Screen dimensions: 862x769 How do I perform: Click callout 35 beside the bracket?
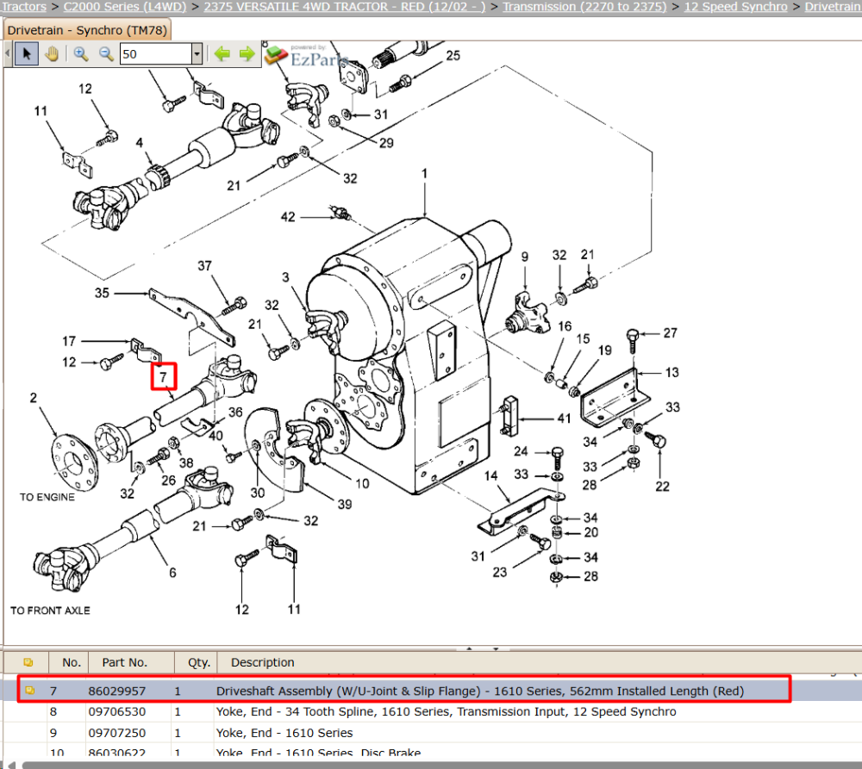coord(102,293)
